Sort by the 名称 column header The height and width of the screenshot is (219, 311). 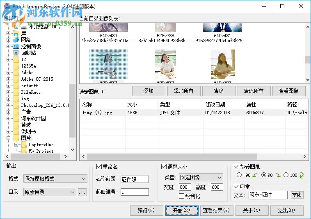(102, 104)
